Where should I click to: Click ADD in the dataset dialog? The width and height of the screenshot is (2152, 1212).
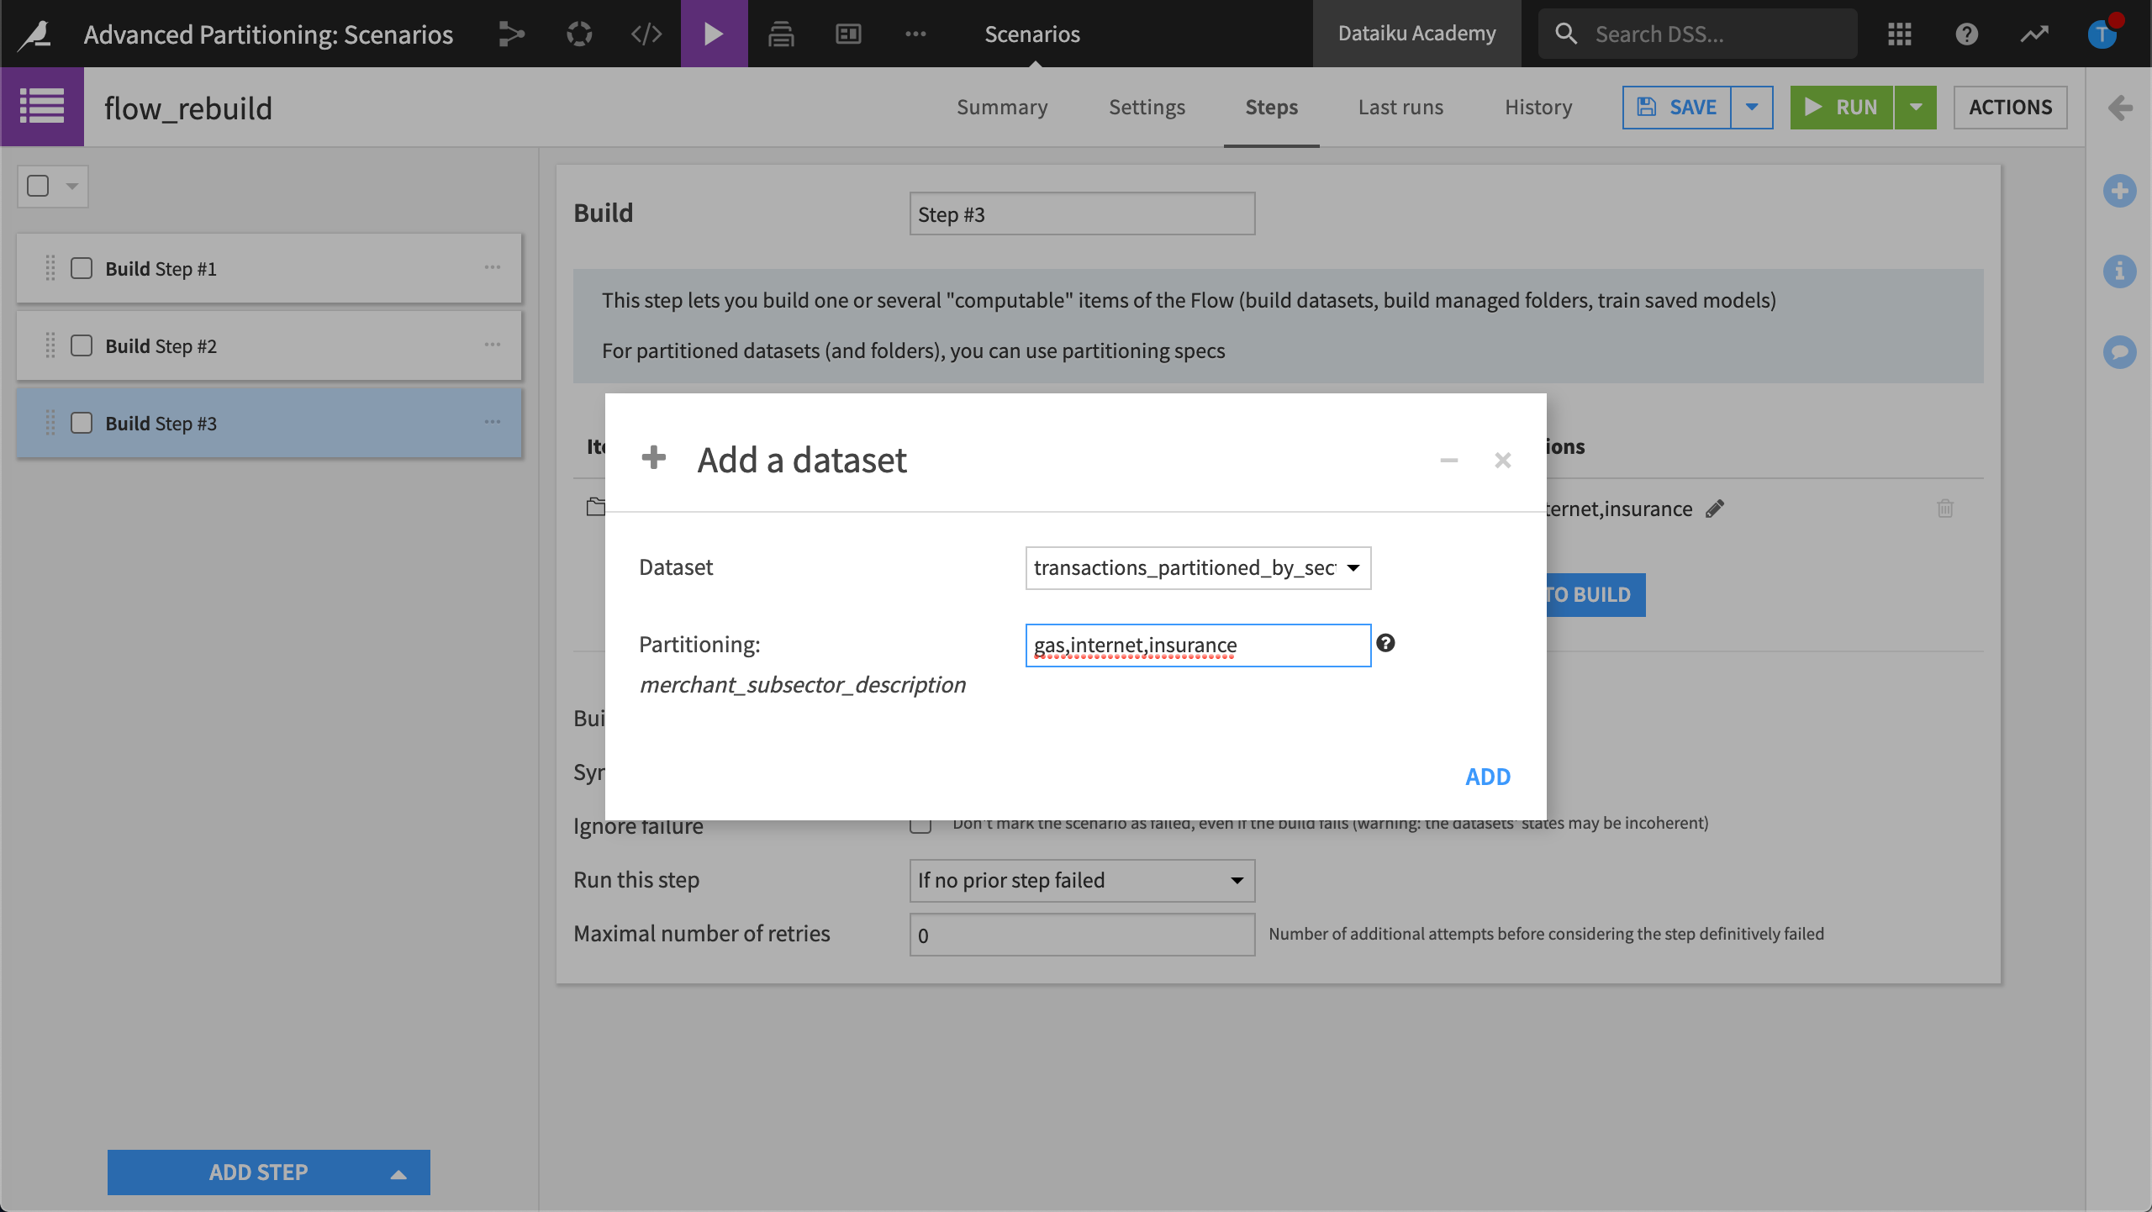(1487, 777)
